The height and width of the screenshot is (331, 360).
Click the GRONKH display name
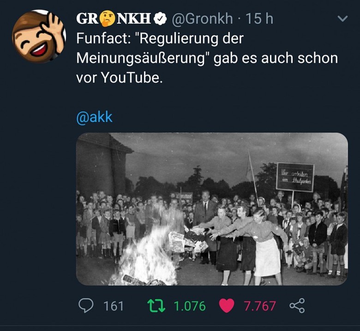pos(114,19)
